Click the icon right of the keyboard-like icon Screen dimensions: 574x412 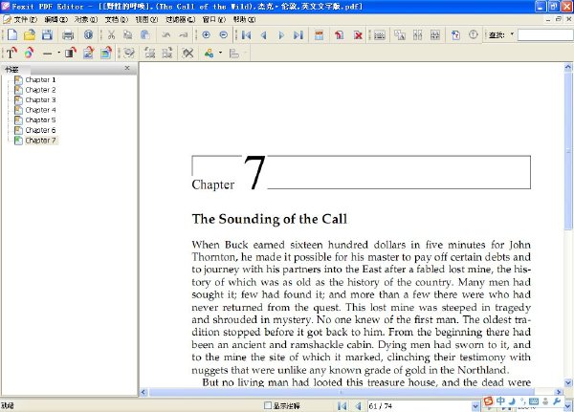tap(399, 35)
